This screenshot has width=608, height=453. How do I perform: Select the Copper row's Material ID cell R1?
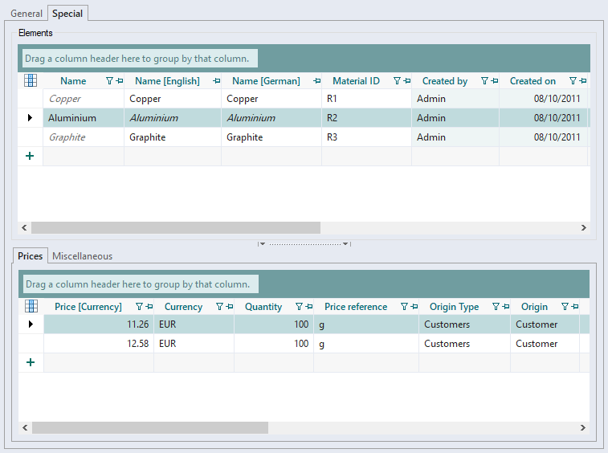[365, 99]
